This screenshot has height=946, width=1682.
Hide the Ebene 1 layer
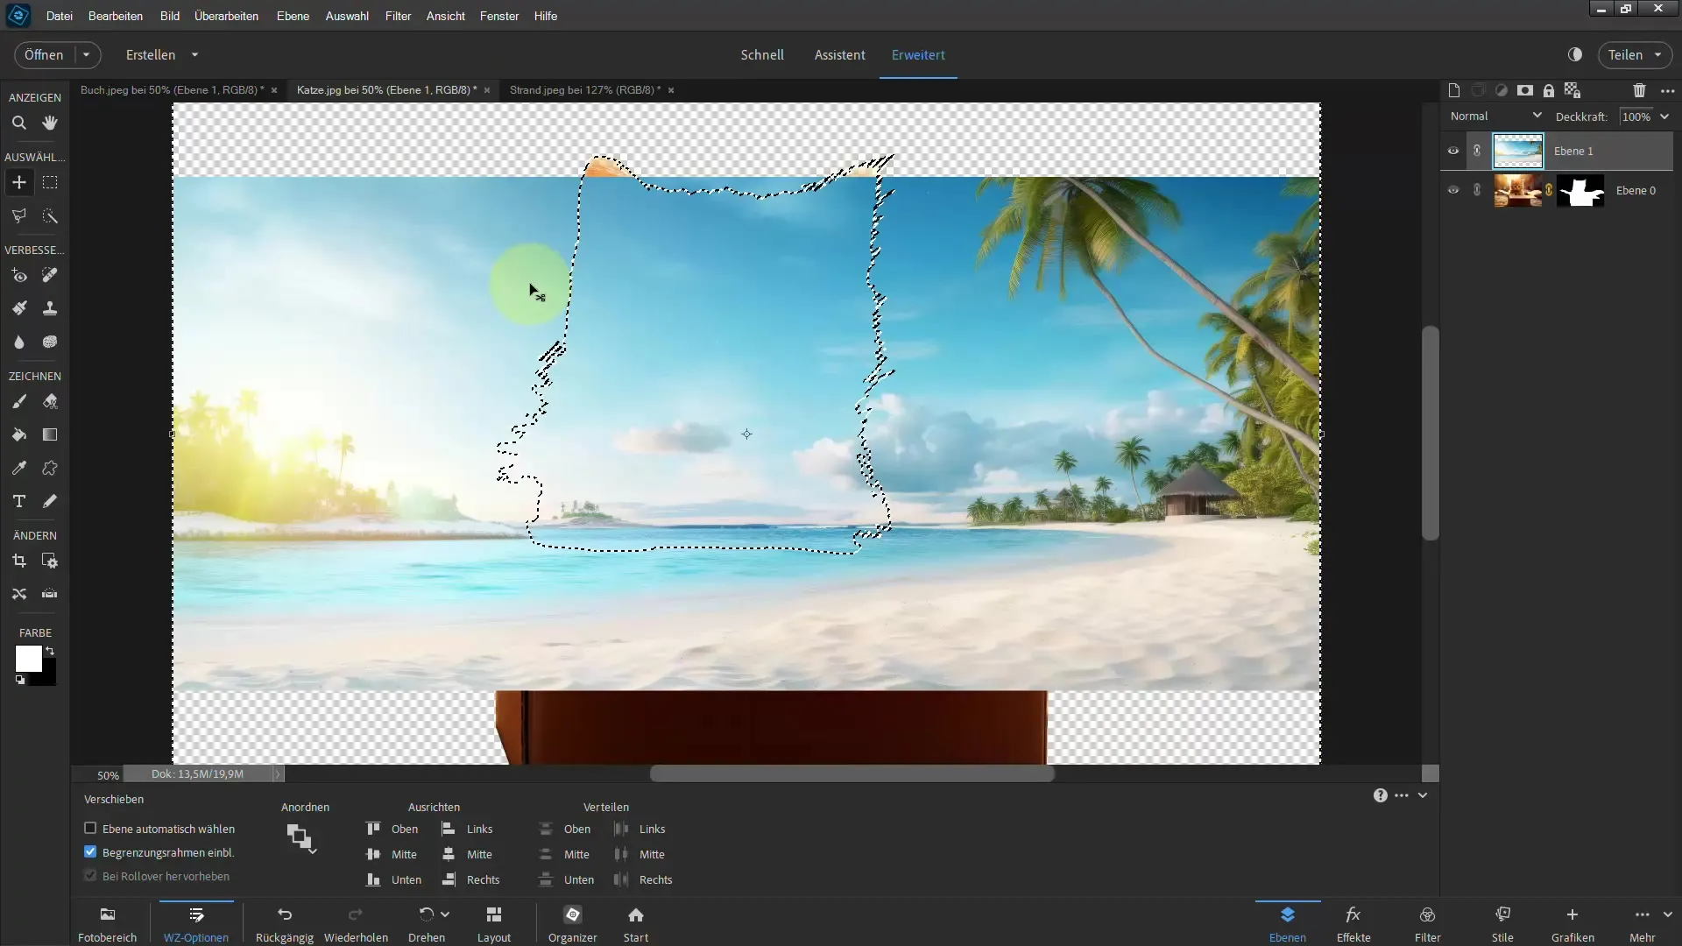[x=1453, y=151]
